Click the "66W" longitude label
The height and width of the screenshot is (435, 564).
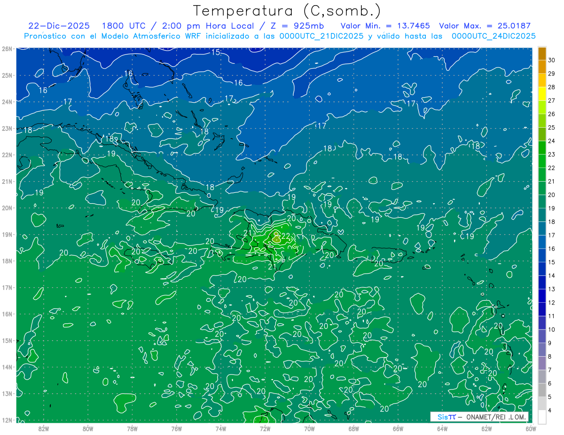(x=398, y=428)
